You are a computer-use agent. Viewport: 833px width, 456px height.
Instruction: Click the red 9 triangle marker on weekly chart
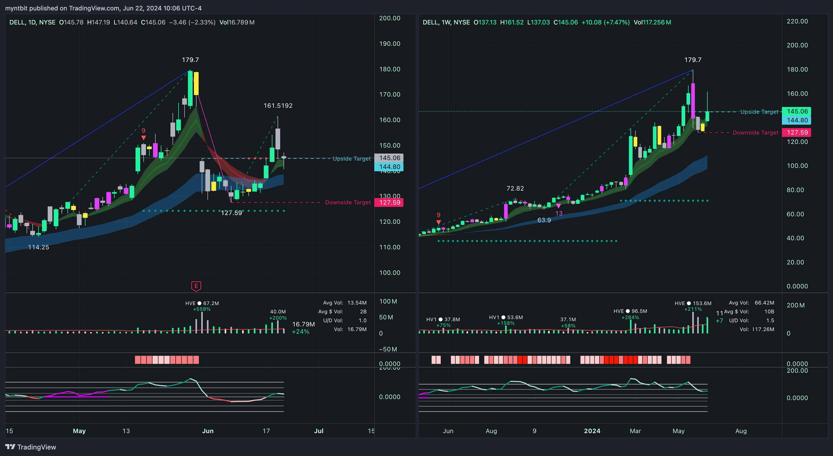(438, 222)
